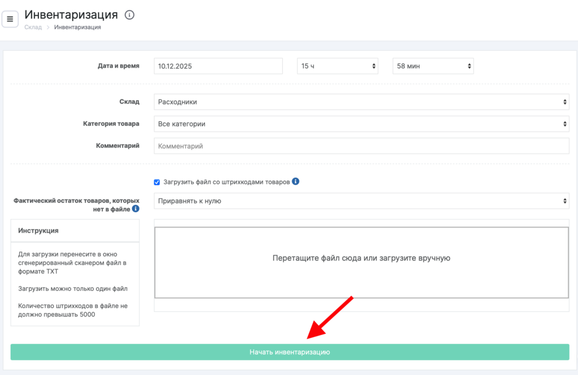The height and width of the screenshot is (375, 578).
Task: Expand the Склад dropdown set to Расходники
Action: point(361,102)
